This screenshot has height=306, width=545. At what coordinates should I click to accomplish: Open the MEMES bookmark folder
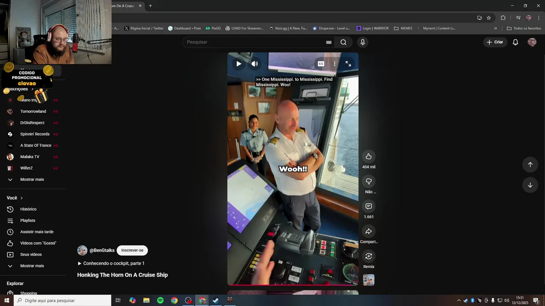[x=403, y=28]
